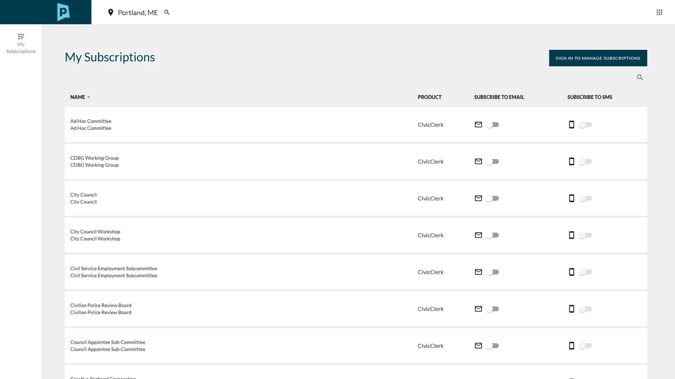Open My Subscriptions in the sidebar

click(21, 44)
